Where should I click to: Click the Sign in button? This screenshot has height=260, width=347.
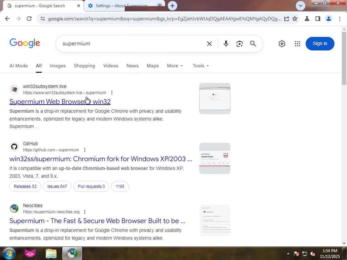(320, 44)
